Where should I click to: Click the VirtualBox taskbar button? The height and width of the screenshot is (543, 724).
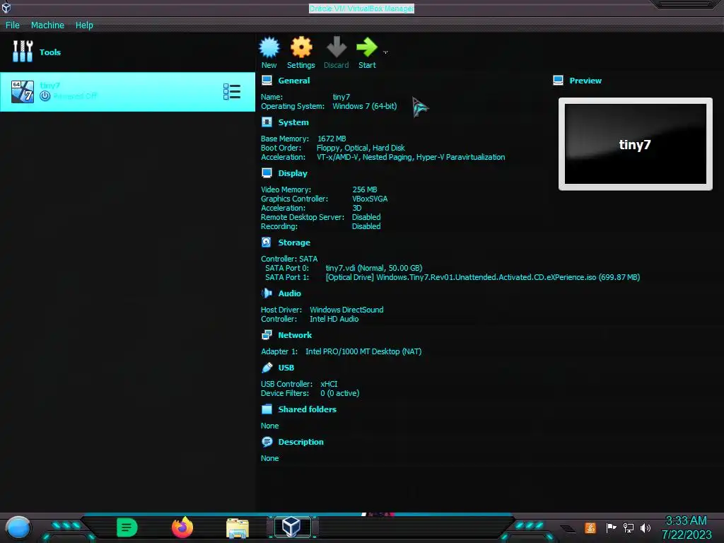click(293, 527)
